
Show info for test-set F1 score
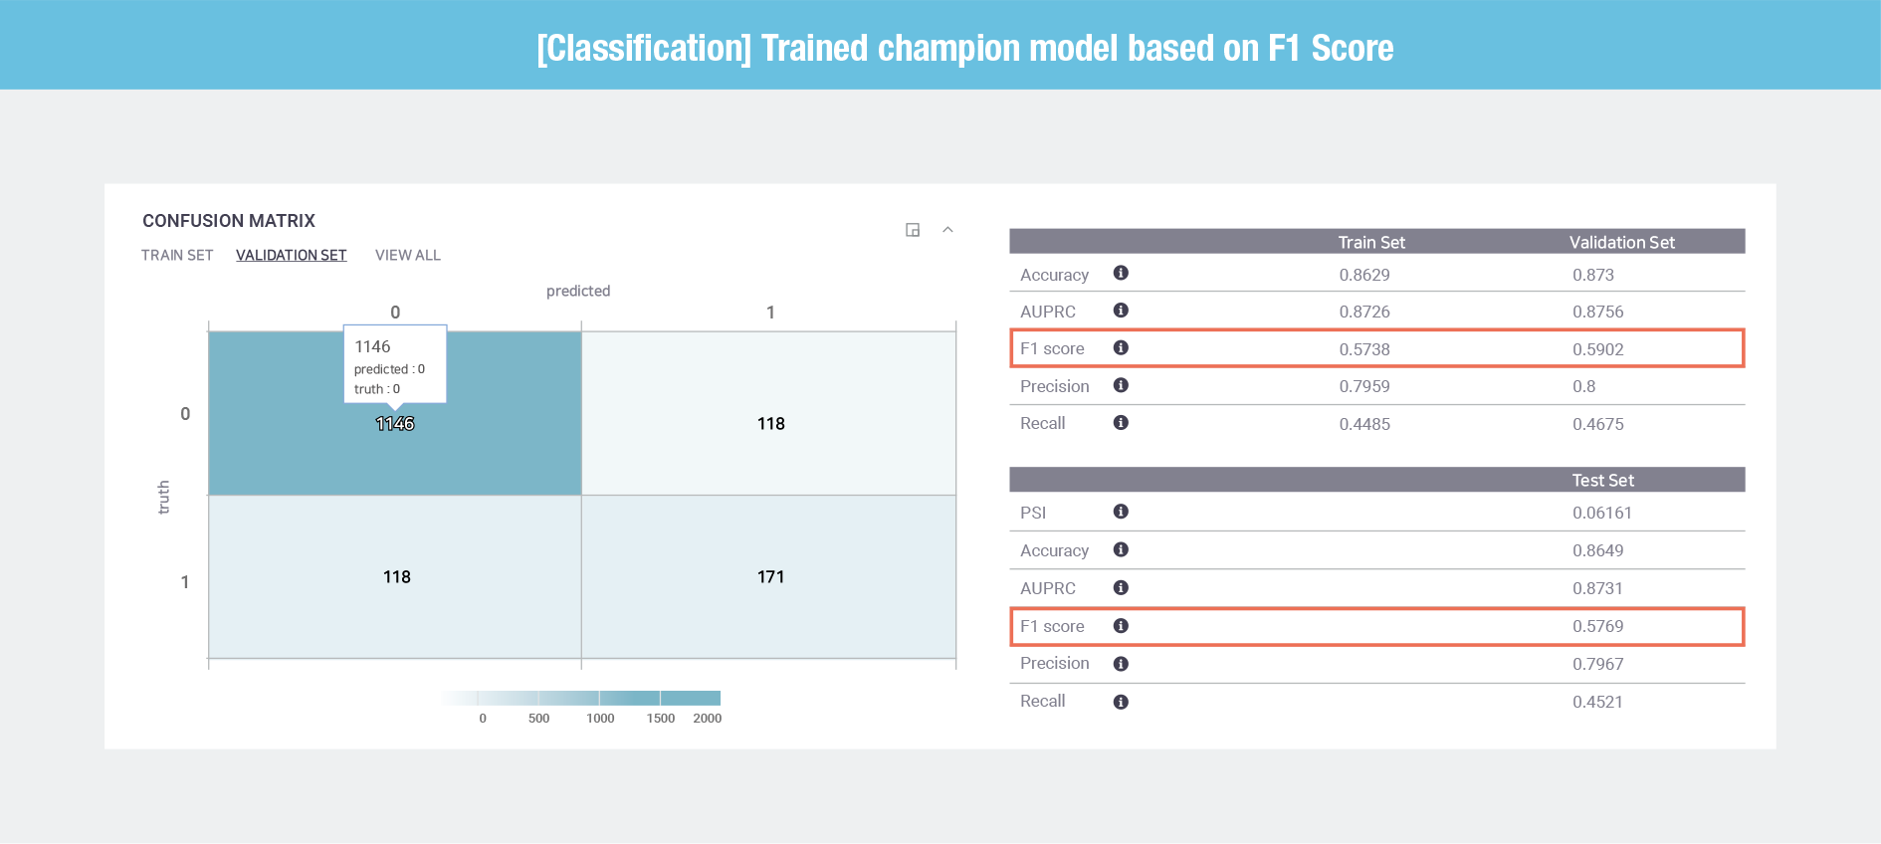tap(1121, 625)
